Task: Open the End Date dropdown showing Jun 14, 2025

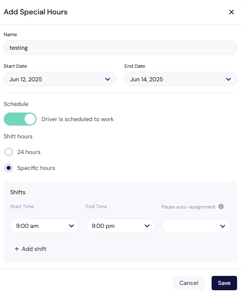Action: click(181, 79)
